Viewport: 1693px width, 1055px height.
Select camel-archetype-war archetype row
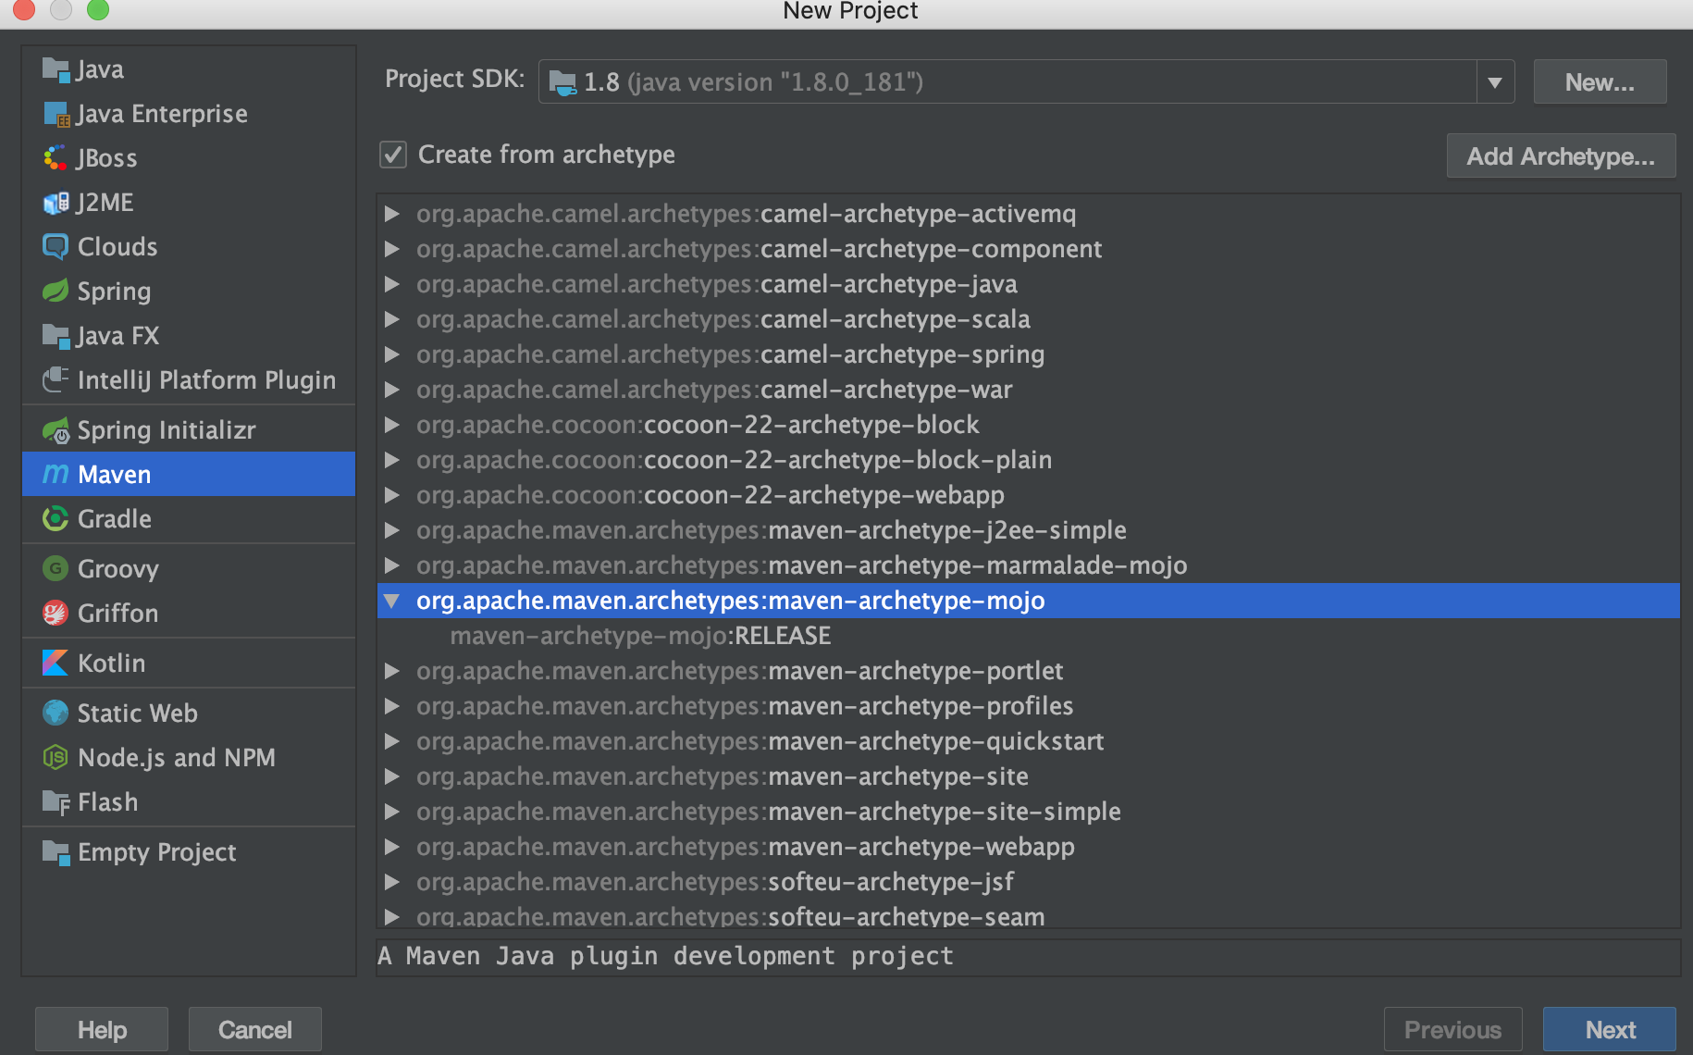(1029, 390)
